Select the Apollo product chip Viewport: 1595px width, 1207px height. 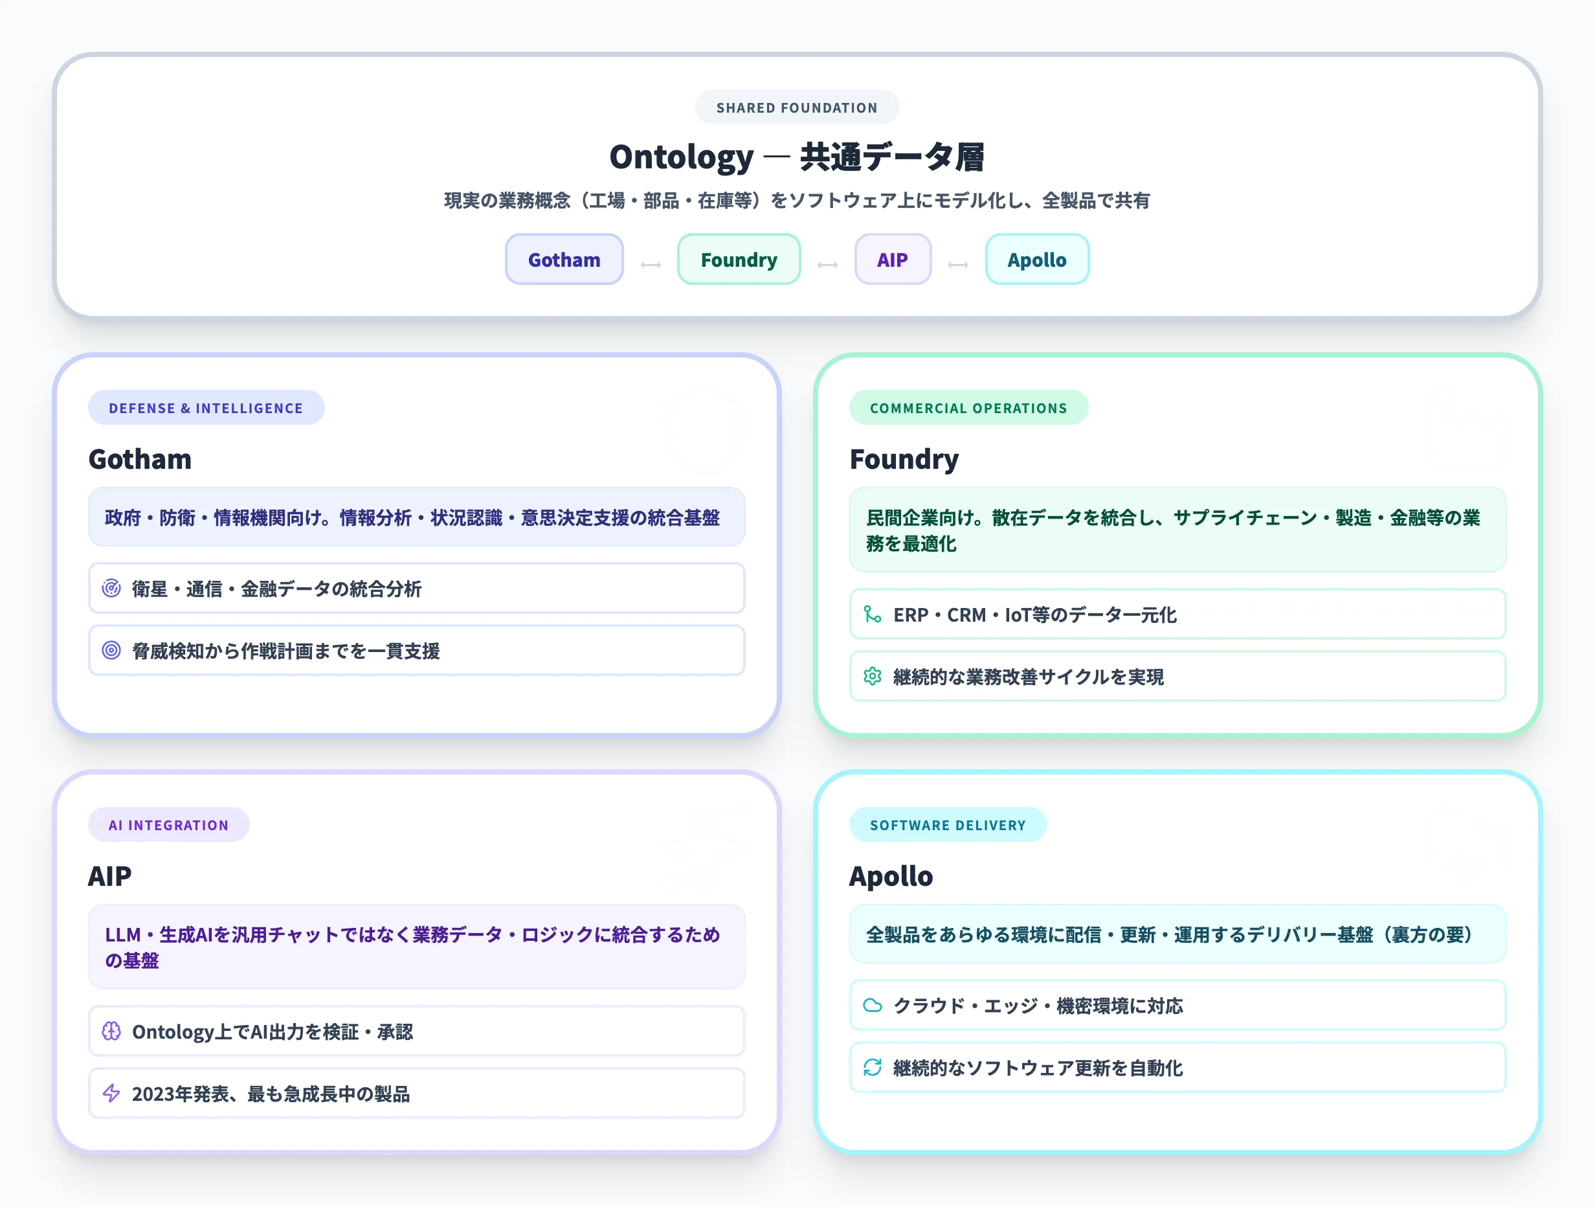(1037, 259)
